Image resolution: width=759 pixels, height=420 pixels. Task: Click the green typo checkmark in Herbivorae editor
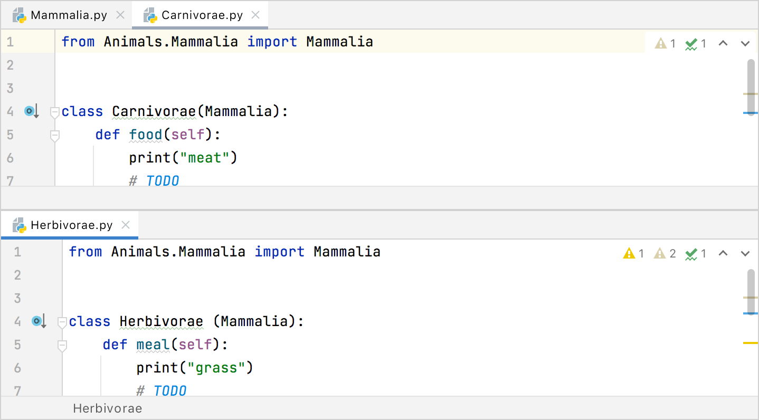click(x=696, y=253)
